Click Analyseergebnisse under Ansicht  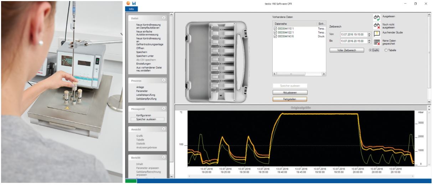[146, 147]
